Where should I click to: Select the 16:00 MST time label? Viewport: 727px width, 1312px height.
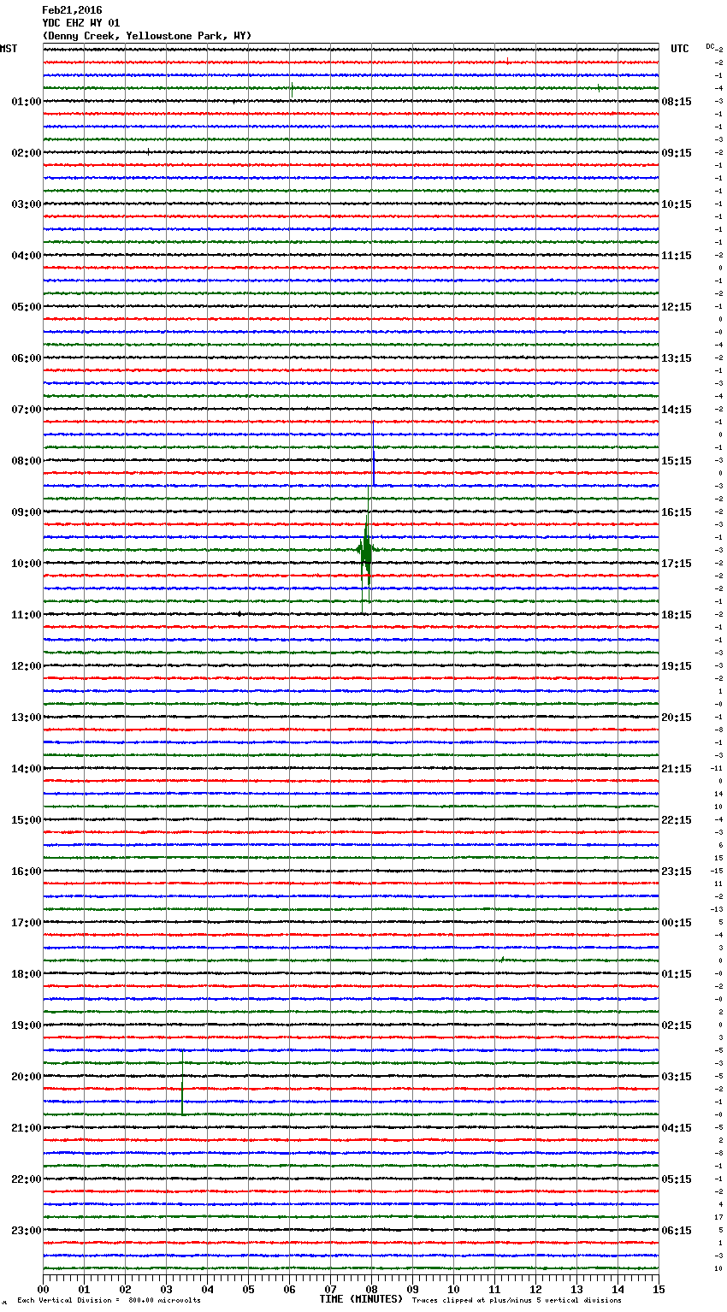coord(27,872)
